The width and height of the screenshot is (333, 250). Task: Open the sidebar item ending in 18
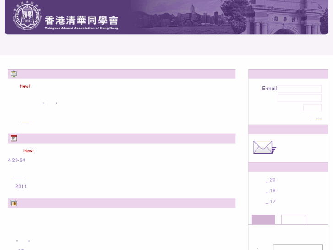coord(270,191)
